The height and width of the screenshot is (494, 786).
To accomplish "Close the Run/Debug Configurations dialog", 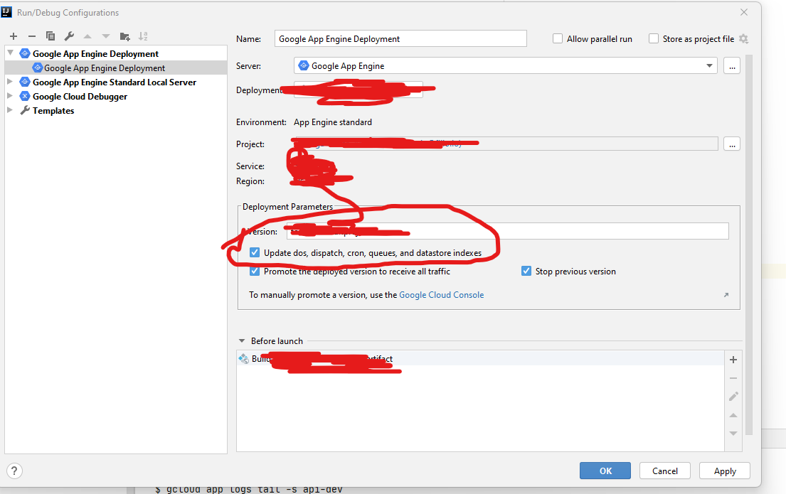I will click(x=744, y=12).
